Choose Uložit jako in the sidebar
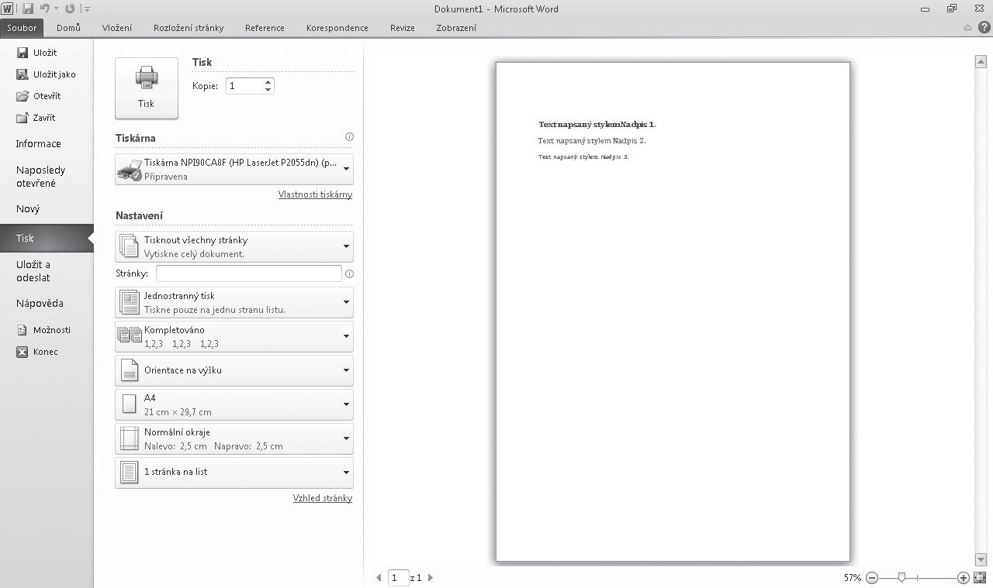This screenshot has height=588, width=993. [x=47, y=74]
